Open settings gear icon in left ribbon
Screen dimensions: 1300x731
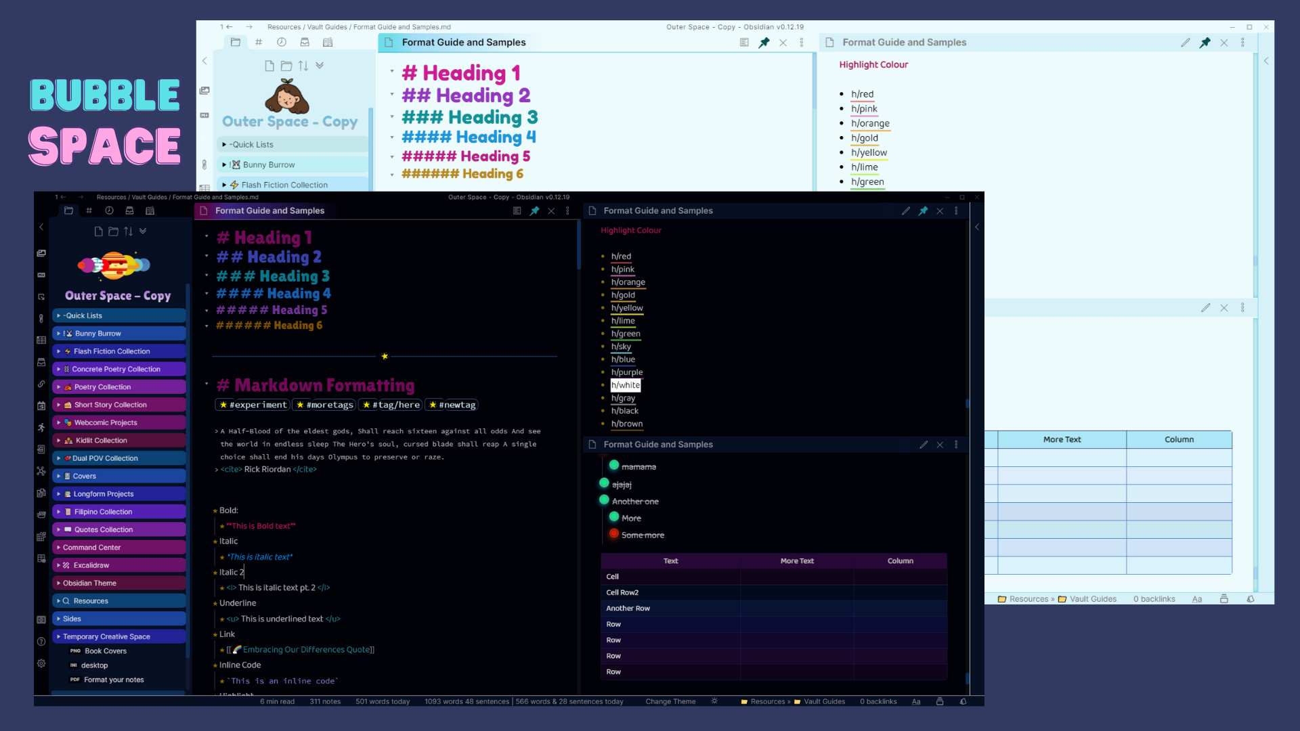[x=41, y=663]
